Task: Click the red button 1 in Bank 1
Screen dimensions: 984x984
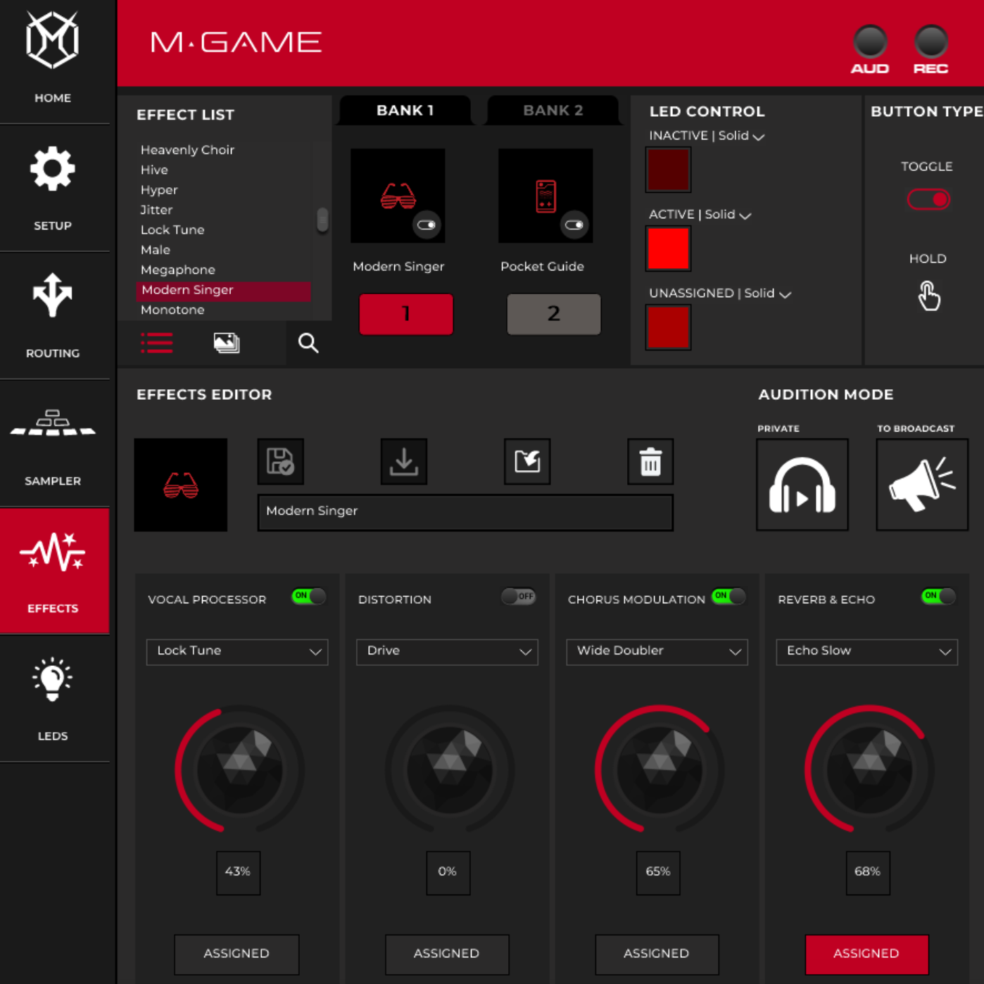Action: click(x=406, y=314)
